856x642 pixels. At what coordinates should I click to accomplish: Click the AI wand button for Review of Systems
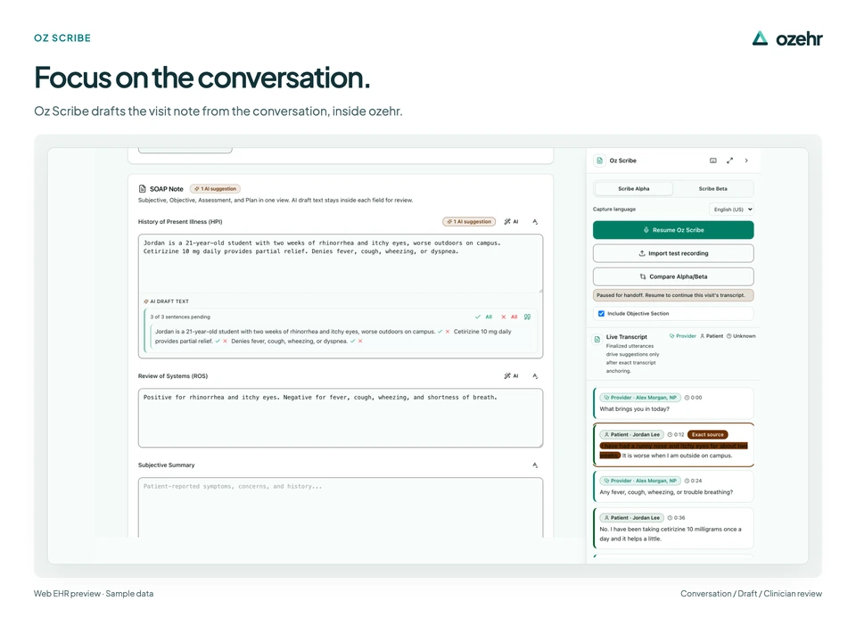tap(511, 376)
